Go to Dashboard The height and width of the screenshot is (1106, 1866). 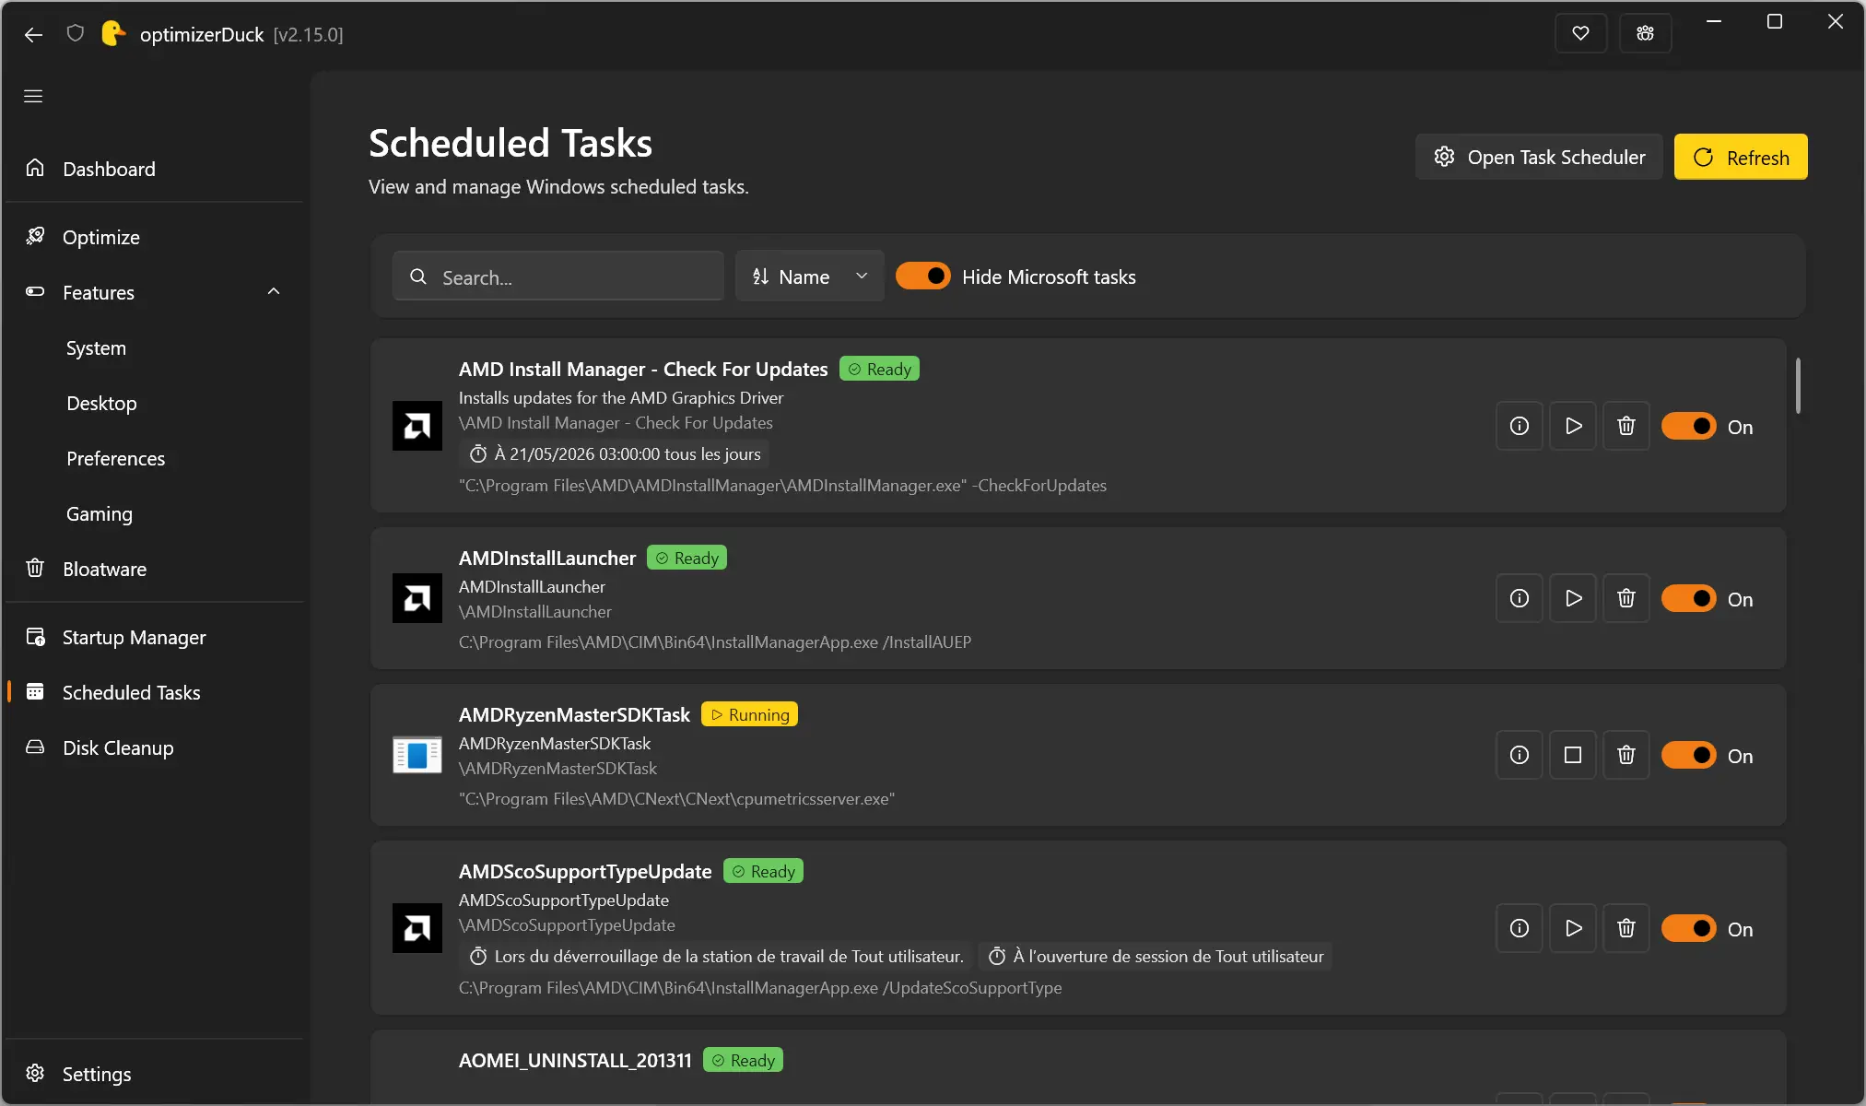(x=154, y=169)
